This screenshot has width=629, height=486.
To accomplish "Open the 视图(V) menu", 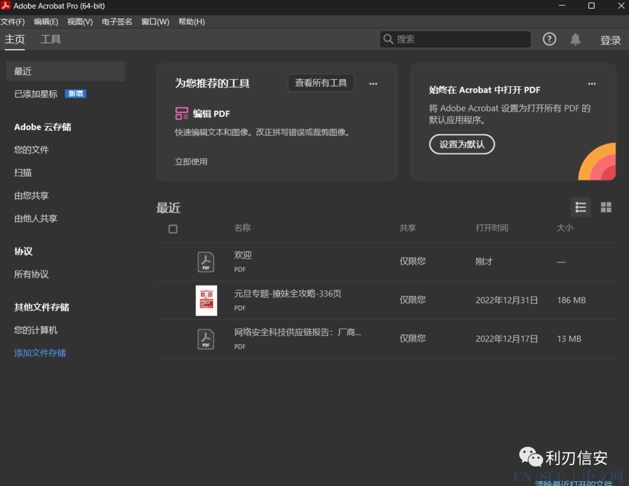I will [x=80, y=22].
